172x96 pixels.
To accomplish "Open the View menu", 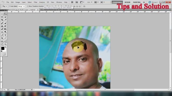I will pyautogui.click(x=53, y=2).
